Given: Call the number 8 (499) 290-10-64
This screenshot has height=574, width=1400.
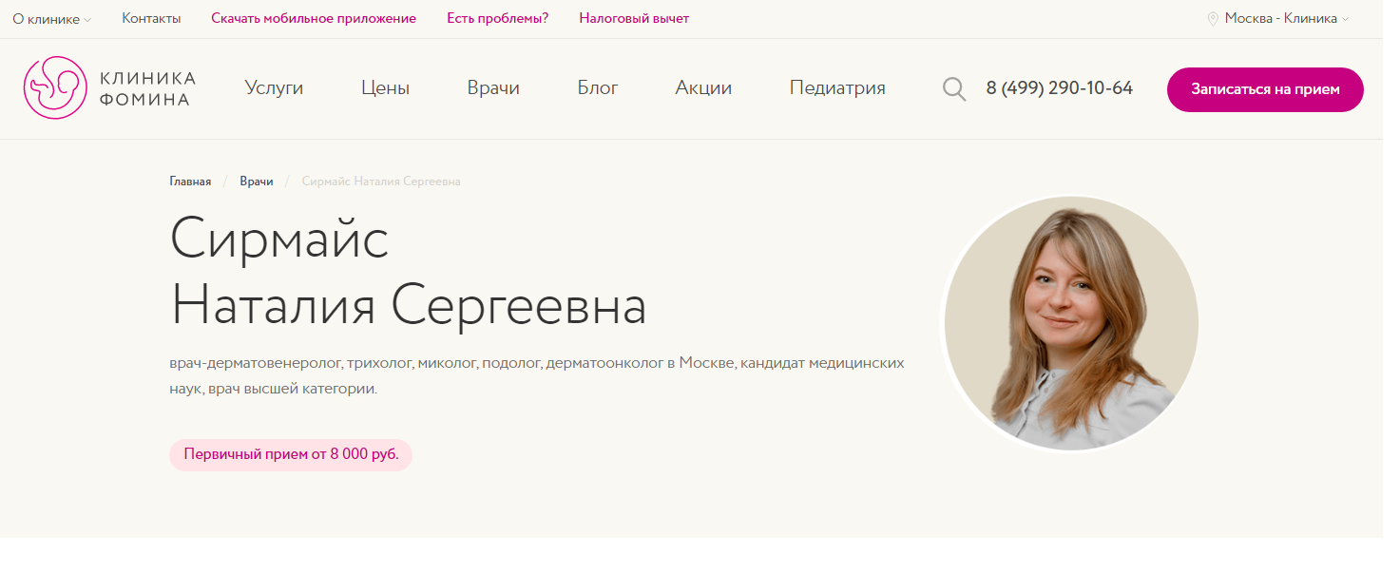Looking at the screenshot, I should [x=1060, y=88].
